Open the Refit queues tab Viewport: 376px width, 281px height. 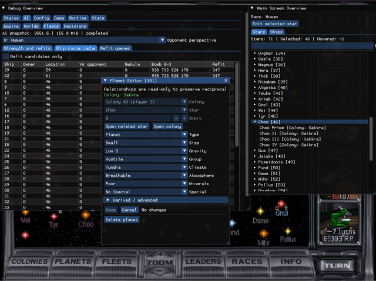(x=115, y=48)
